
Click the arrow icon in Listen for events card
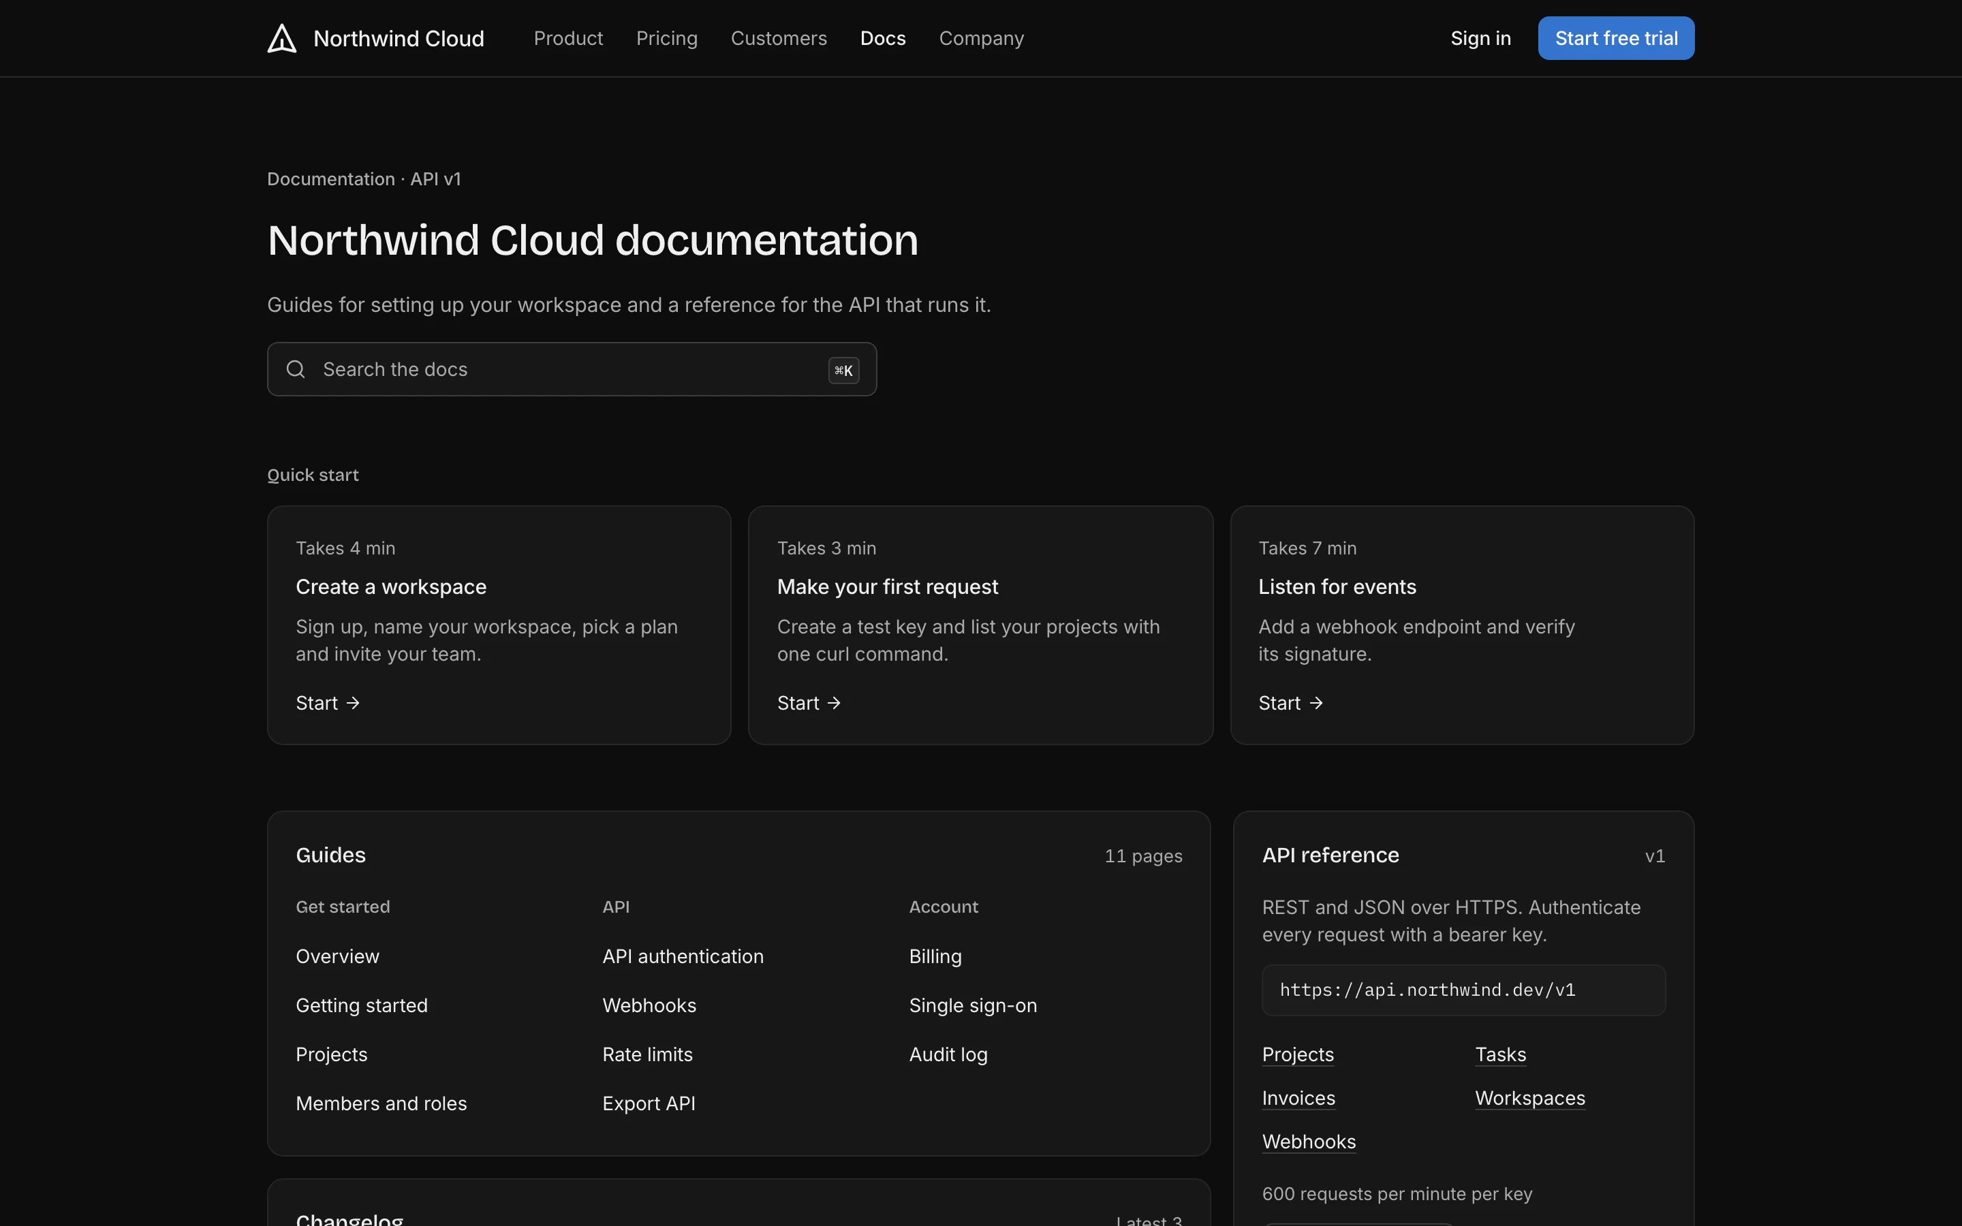(1316, 703)
